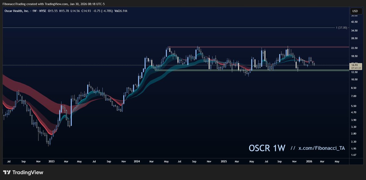This screenshot has width=366, height=180.
Task: Click the 3.90 price axis label
Action: tap(354, 120)
